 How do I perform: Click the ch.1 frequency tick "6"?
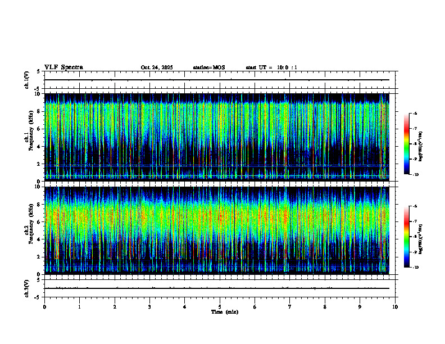[39, 129]
